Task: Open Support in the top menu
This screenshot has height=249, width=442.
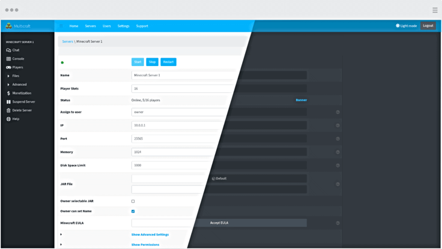Action: [142, 26]
